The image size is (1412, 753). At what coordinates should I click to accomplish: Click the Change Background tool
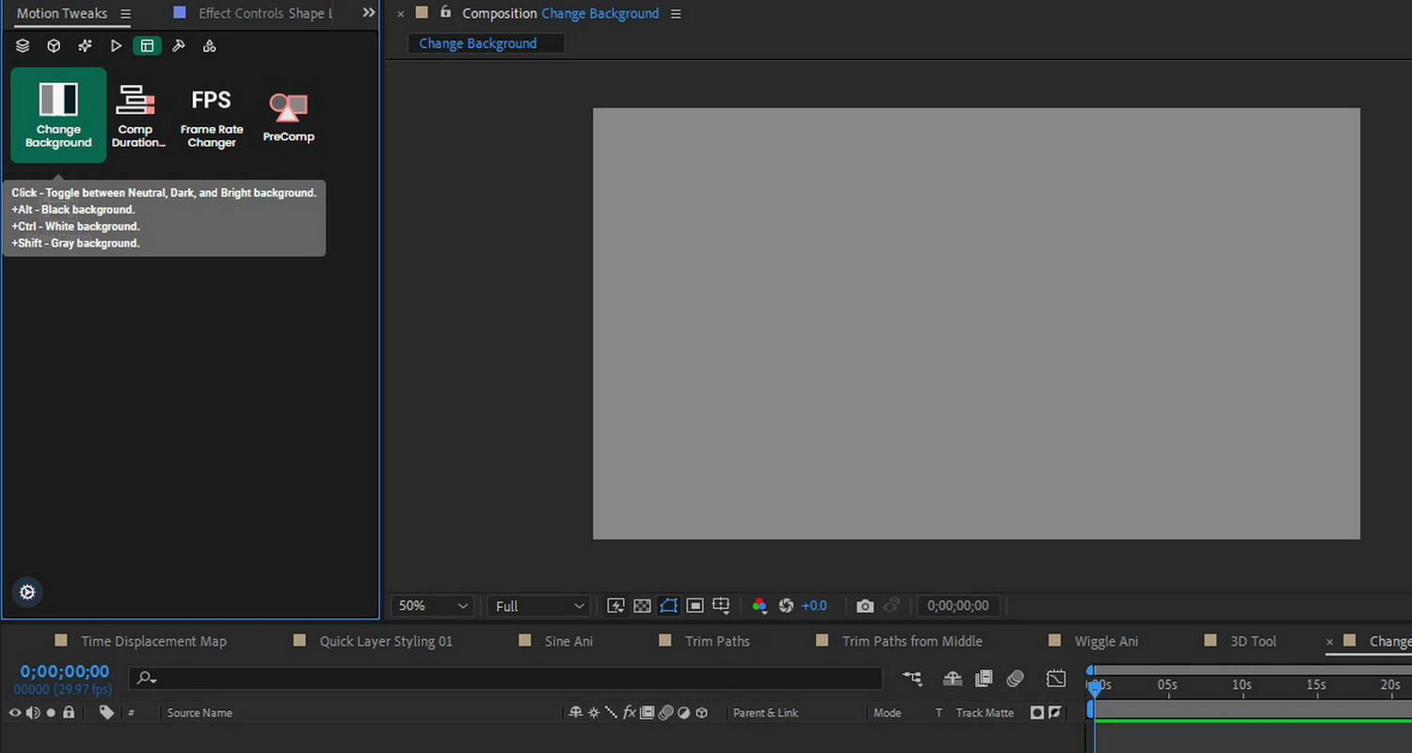(x=58, y=114)
